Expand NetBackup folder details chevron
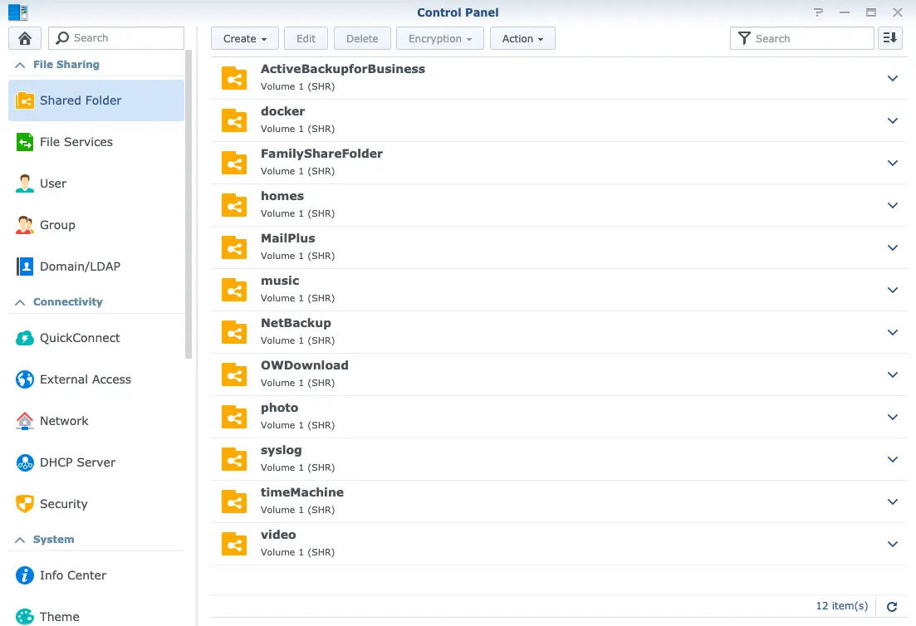Viewport: 916px width, 626px height. coord(893,332)
